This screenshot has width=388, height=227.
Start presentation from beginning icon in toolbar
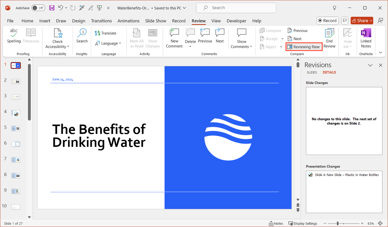[x=100, y=8]
